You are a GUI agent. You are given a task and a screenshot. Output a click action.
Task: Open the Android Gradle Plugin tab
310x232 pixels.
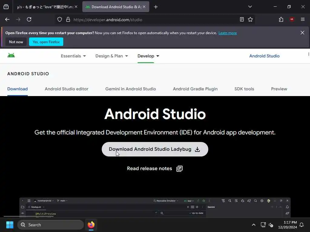195,89
